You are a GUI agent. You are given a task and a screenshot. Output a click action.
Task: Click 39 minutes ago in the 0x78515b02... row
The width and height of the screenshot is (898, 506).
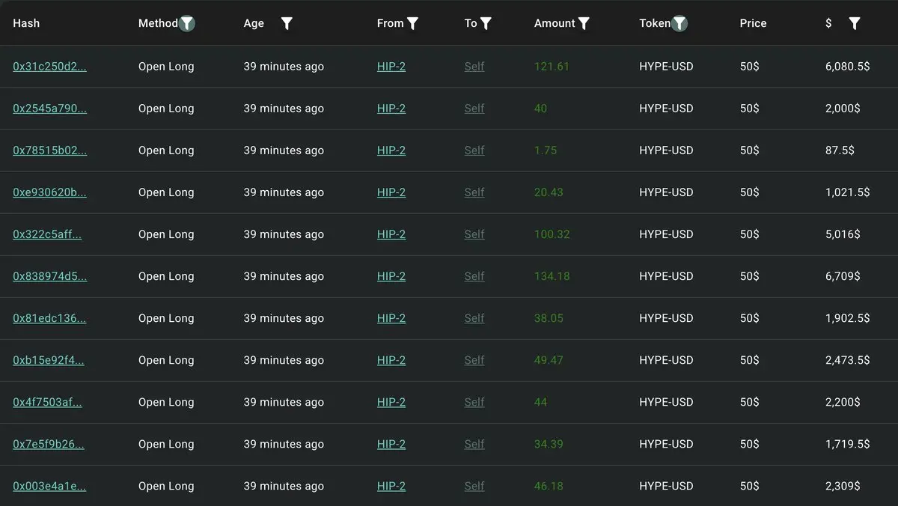pyautogui.click(x=284, y=150)
